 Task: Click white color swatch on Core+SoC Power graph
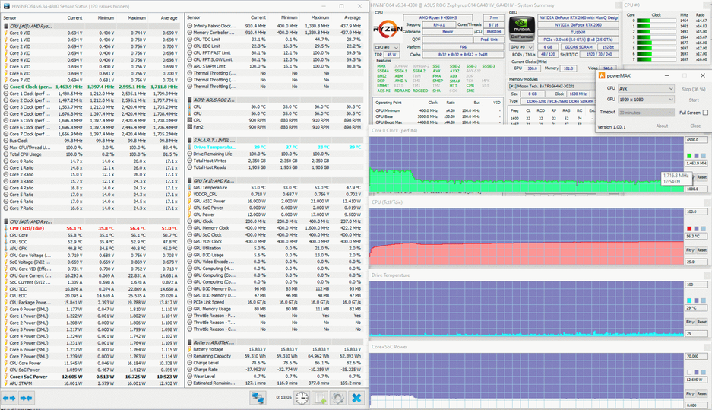pos(689,372)
